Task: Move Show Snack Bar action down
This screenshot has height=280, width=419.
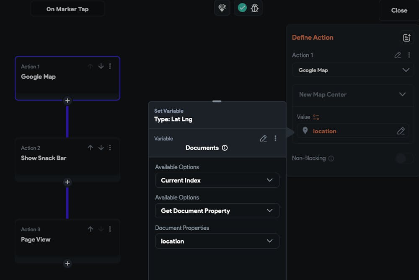Action: (x=101, y=148)
